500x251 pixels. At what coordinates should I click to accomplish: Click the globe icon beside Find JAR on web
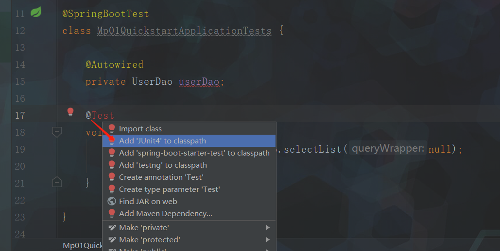coord(112,202)
